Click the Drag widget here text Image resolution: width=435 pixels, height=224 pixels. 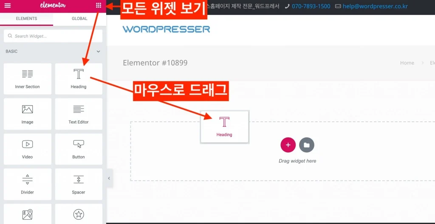click(x=297, y=161)
